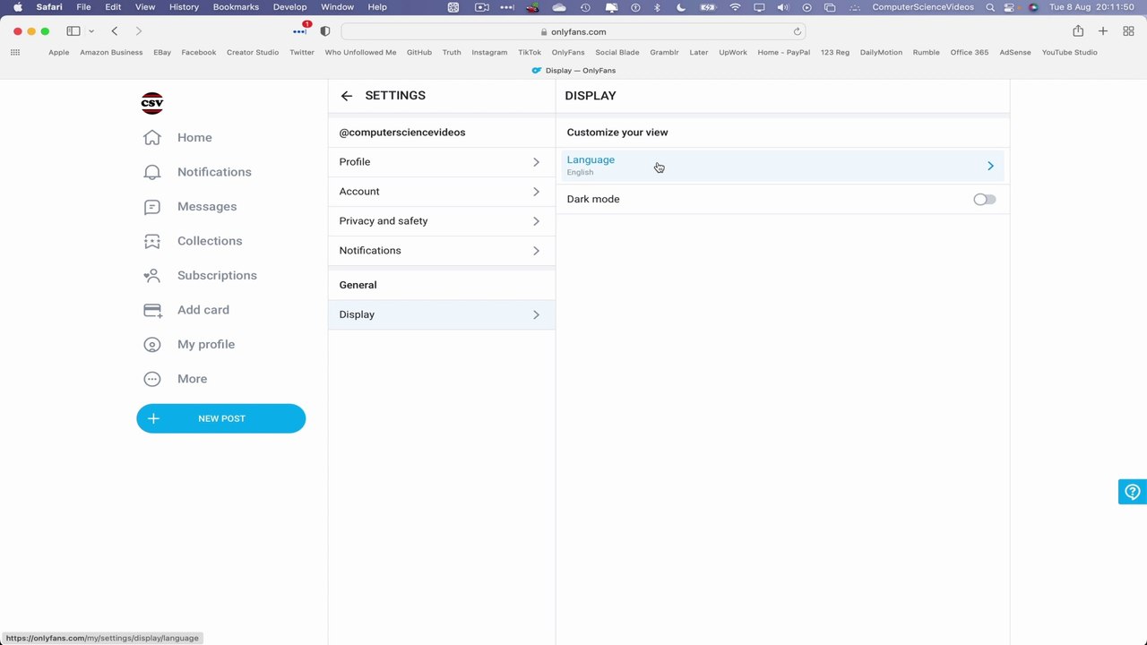Toggle the Dark mode switch
The image size is (1147, 645).
pos(984,200)
